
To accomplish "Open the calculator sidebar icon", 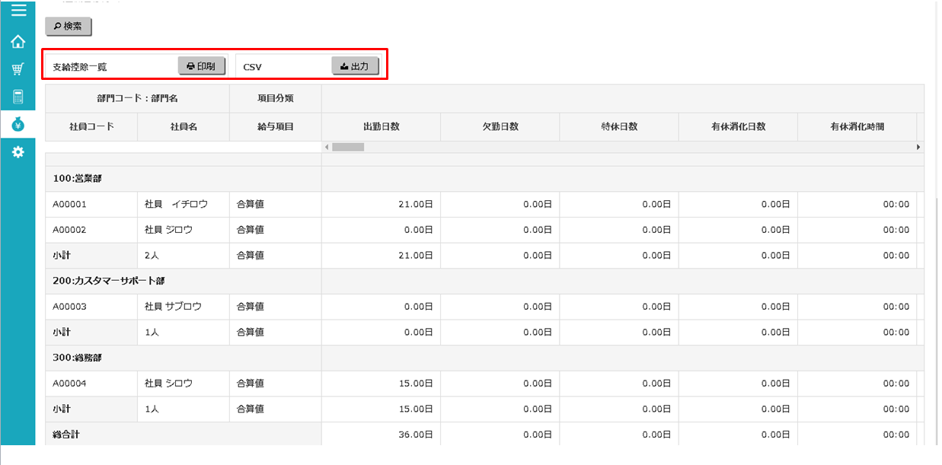I will pos(18,97).
